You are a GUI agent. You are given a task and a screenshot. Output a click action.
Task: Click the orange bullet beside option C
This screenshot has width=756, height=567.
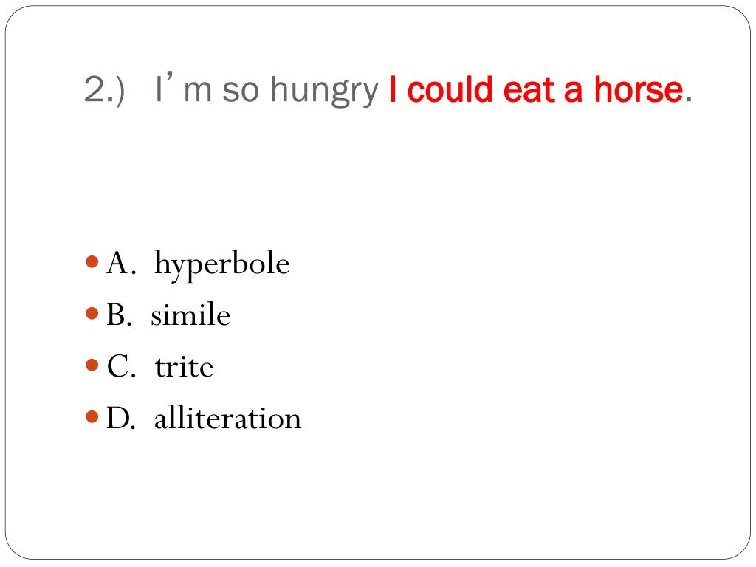pos(92,365)
